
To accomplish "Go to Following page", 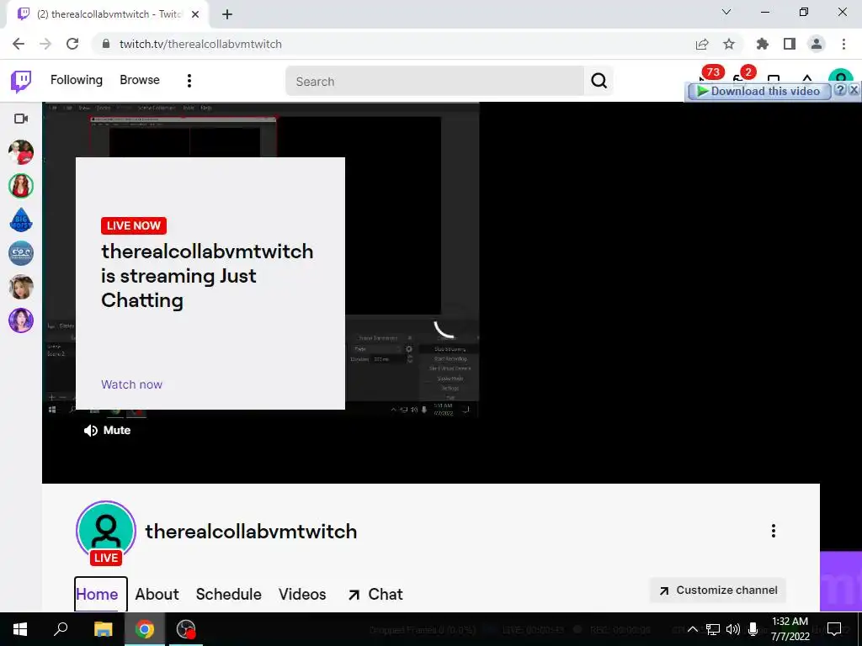I will (x=77, y=80).
